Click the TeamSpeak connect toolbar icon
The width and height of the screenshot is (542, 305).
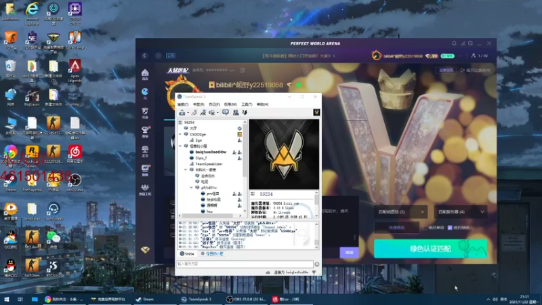click(182, 113)
